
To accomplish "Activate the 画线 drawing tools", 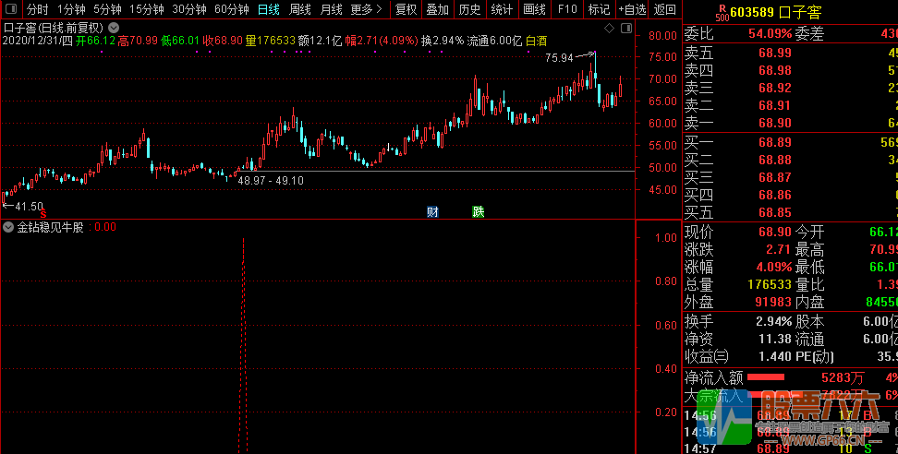I will click(535, 9).
